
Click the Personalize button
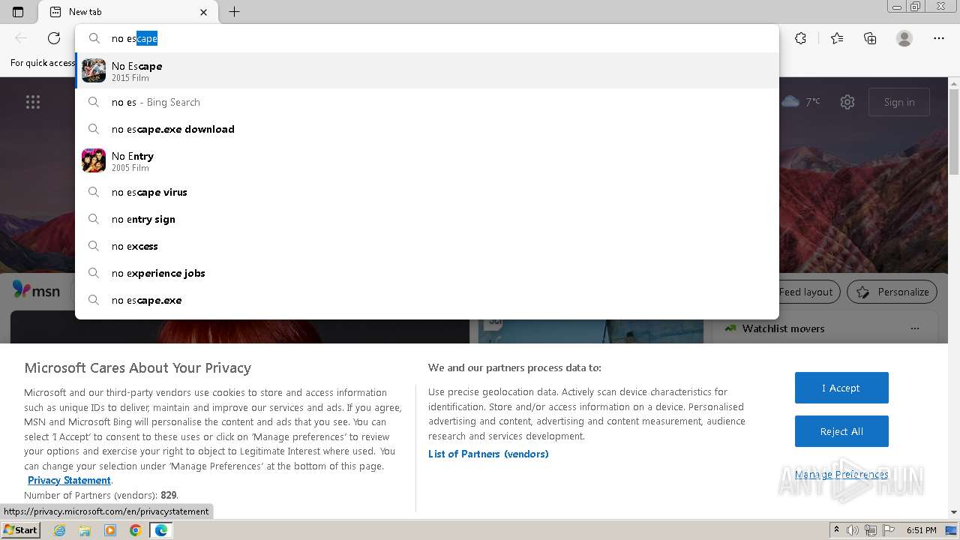coord(892,292)
